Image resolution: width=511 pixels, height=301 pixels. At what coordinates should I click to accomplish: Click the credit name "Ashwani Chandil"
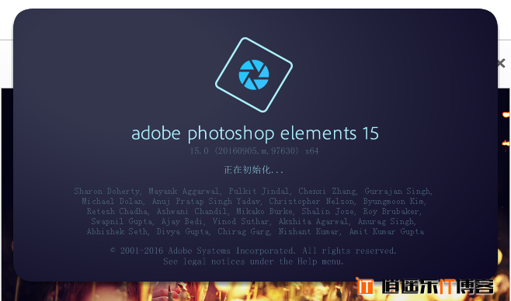click(x=191, y=212)
